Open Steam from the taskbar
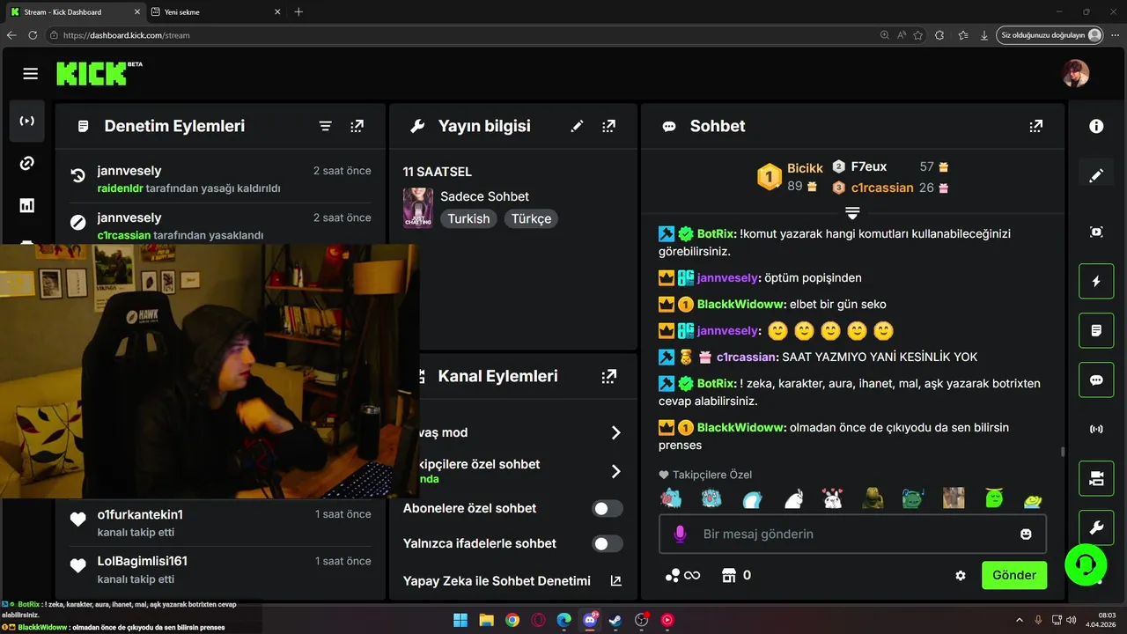 point(615,620)
